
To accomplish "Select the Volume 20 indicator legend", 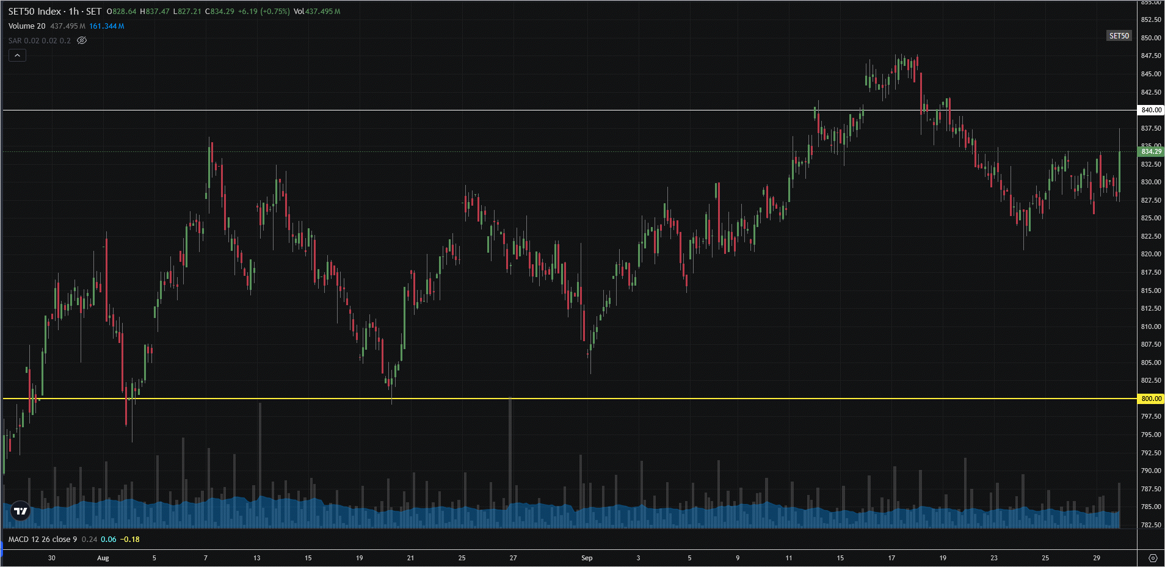I will [27, 26].
